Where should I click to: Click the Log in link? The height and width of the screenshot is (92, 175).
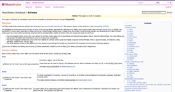[28, 3]
